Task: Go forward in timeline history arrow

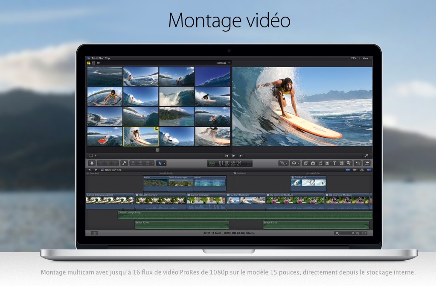Action: point(96,170)
